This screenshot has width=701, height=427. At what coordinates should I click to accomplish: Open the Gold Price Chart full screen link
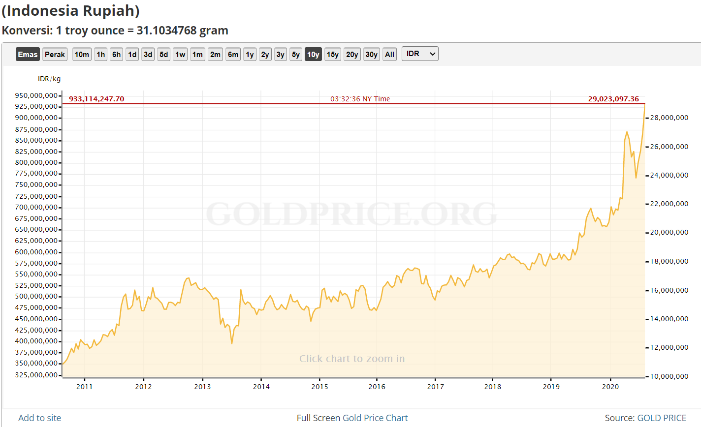pos(375,418)
